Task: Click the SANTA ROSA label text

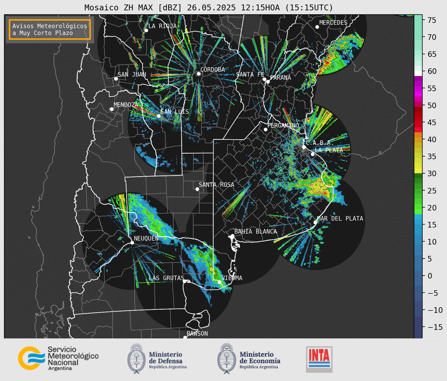Action: [x=216, y=185]
